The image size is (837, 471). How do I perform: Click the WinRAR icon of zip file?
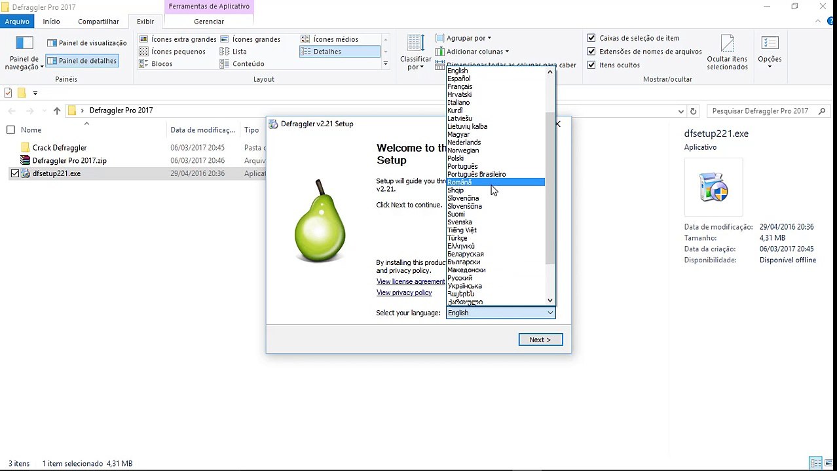click(x=26, y=160)
